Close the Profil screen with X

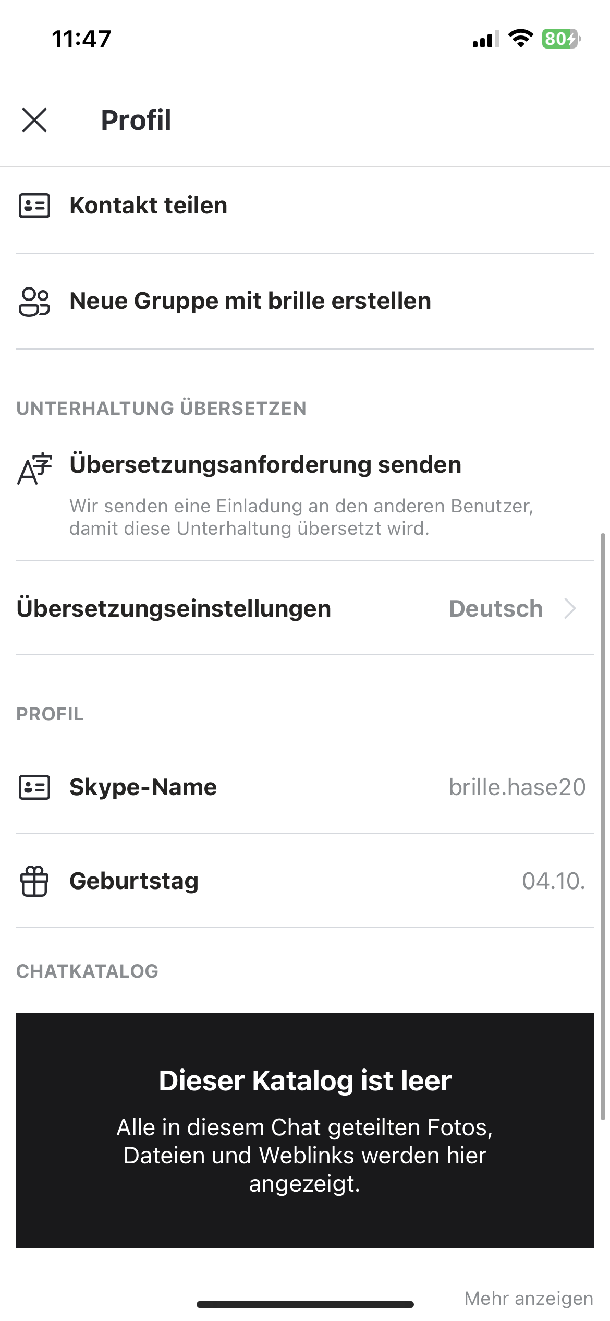(34, 120)
